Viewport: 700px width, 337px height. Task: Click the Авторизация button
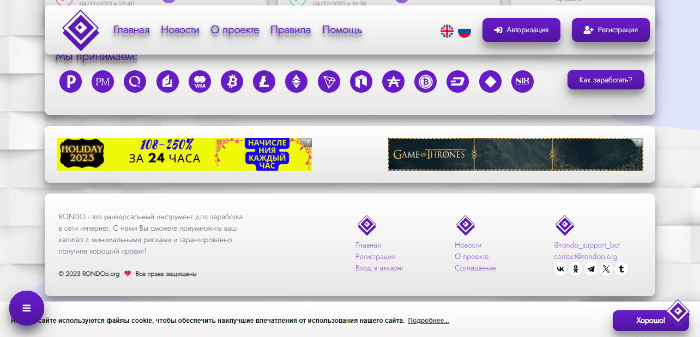pyautogui.click(x=521, y=30)
